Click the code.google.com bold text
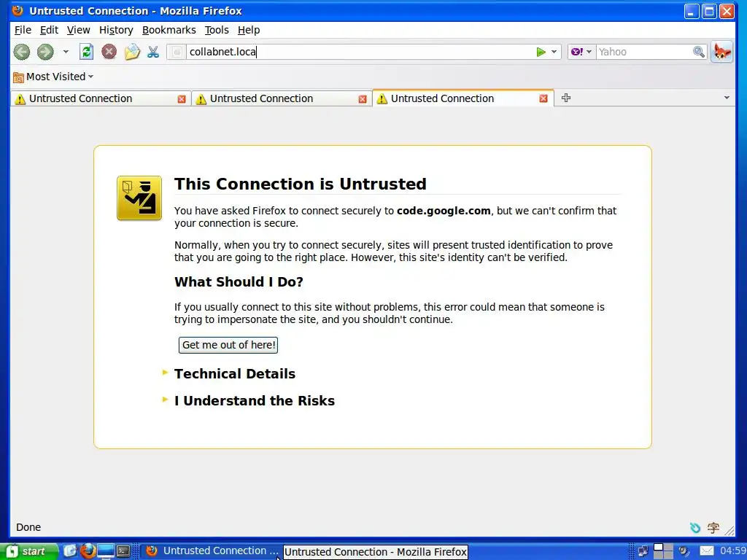 444,211
